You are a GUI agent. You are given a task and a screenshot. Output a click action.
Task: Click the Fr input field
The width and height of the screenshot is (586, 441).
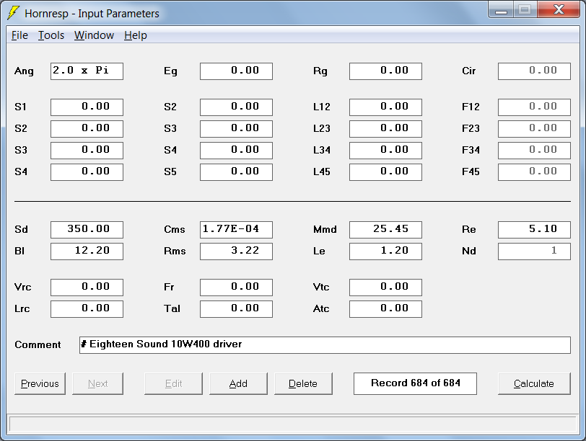236,288
